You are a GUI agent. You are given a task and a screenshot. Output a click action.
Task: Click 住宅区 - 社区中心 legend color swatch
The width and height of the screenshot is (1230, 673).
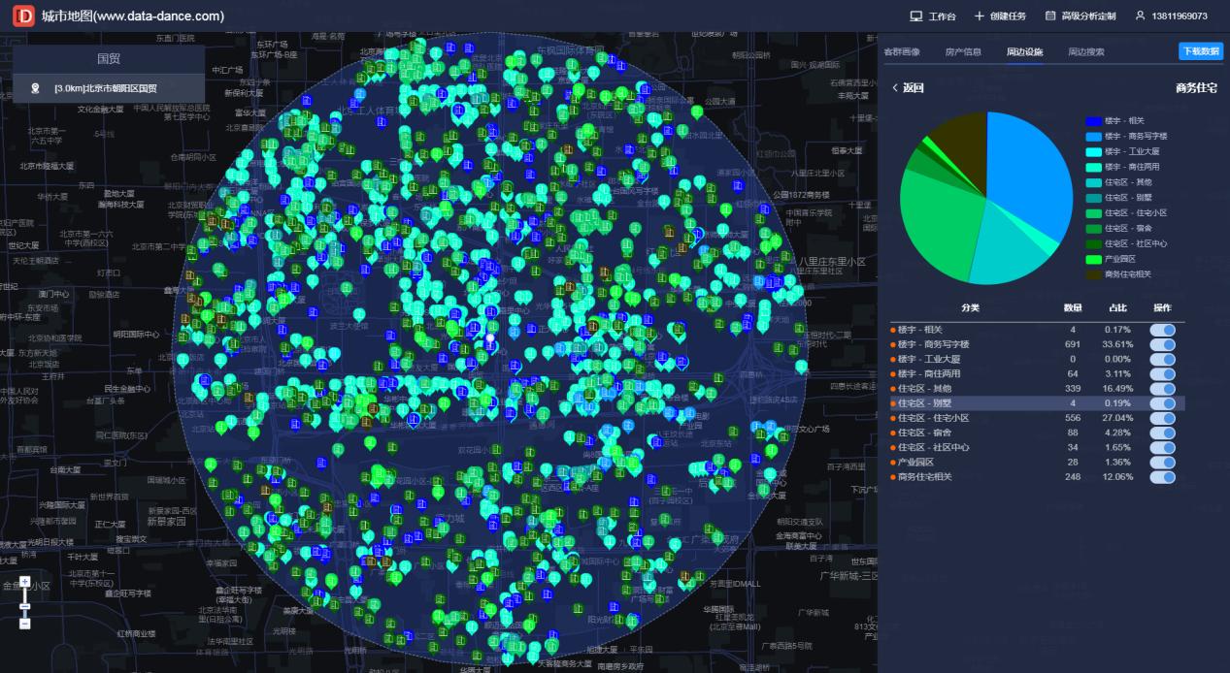(x=1093, y=243)
